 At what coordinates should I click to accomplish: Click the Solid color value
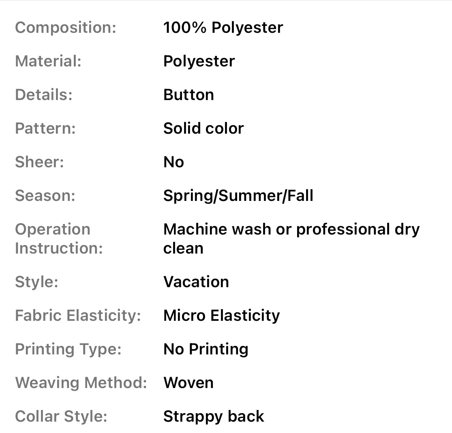[204, 128]
